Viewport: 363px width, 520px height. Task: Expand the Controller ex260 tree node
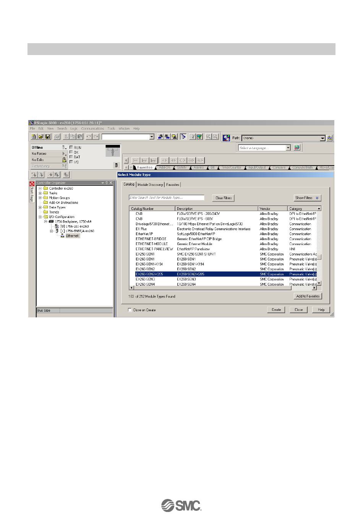(x=40, y=188)
